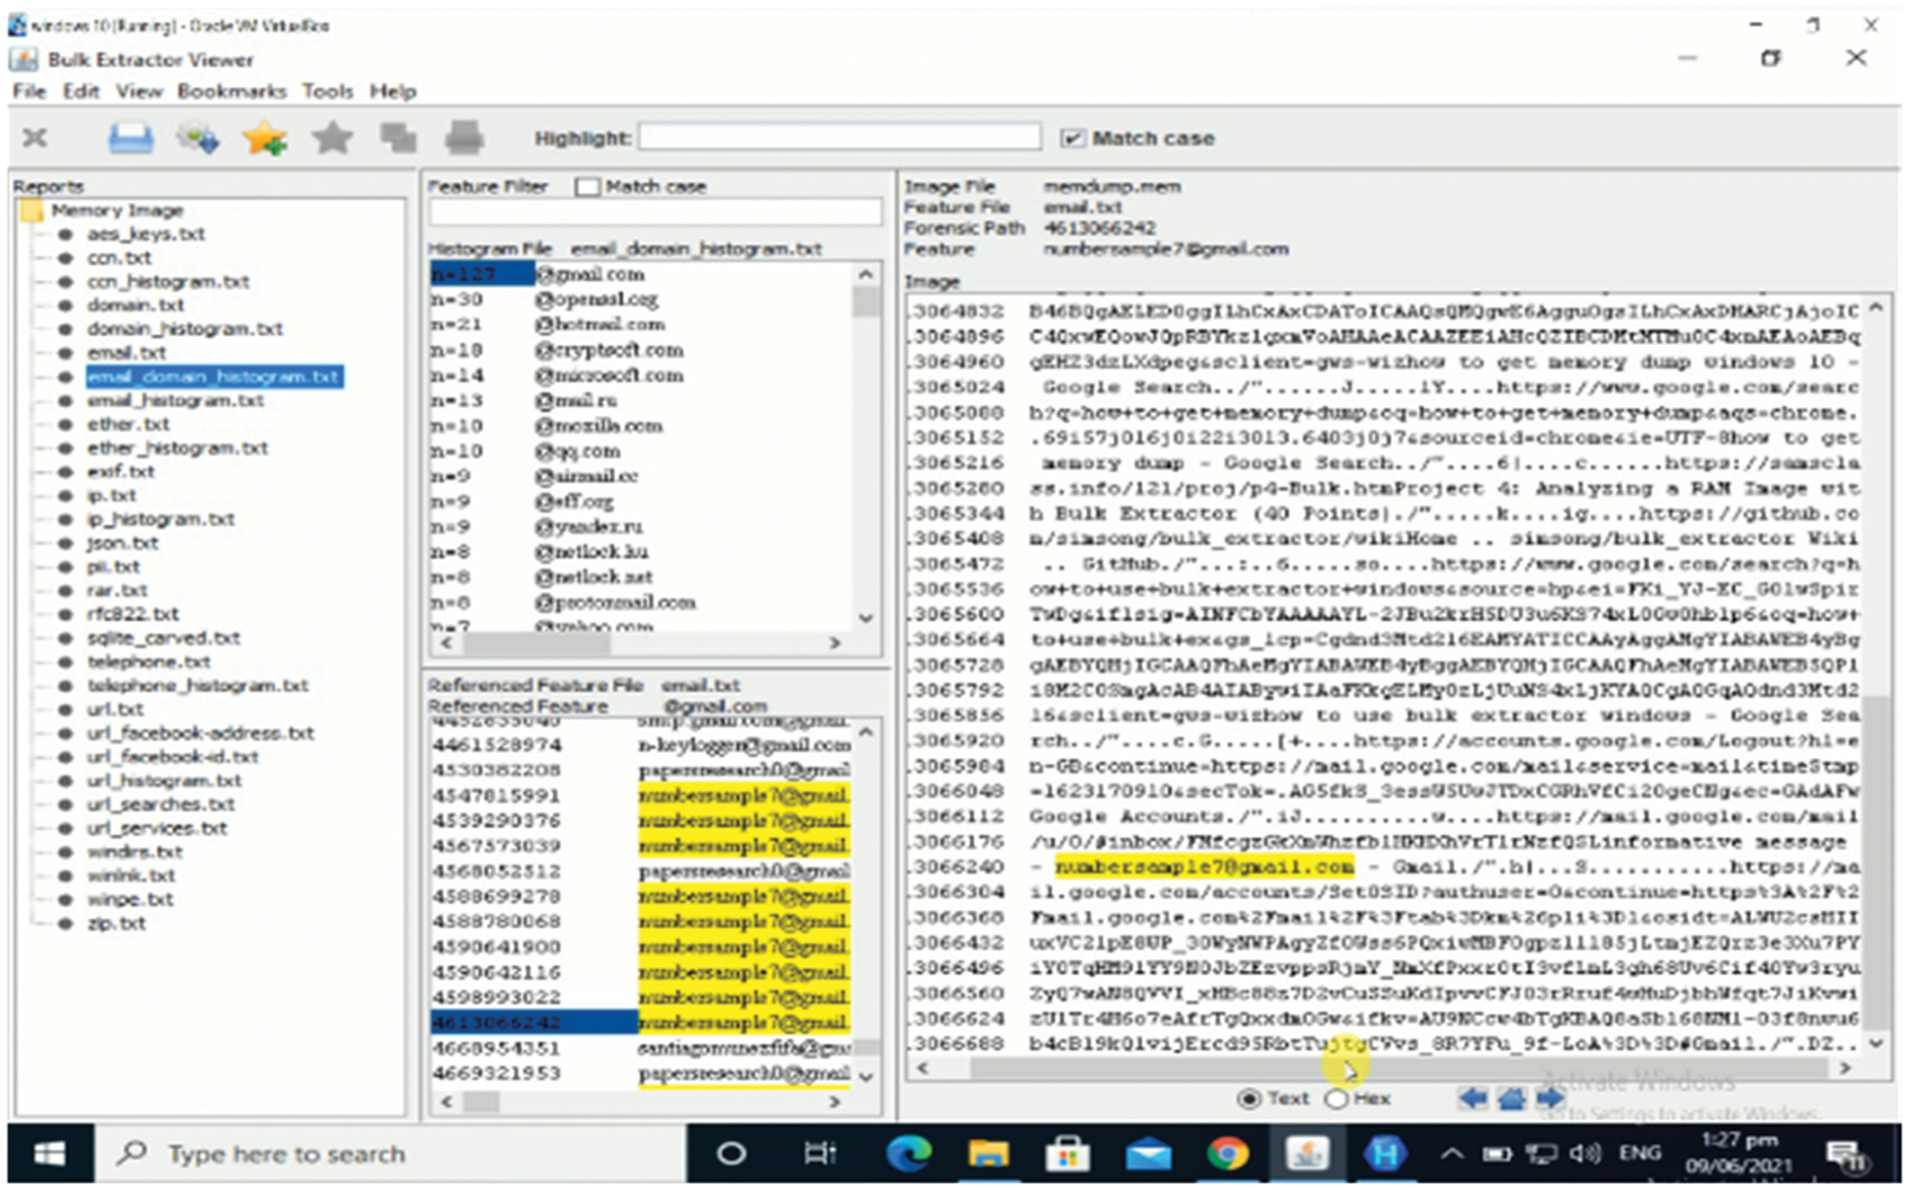The image size is (1907, 1190).
Task: Select the Hex radio button
Action: click(1336, 1099)
